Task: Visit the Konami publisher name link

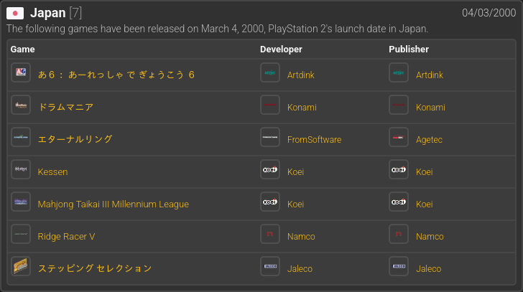Action: (x=430, y=107)
